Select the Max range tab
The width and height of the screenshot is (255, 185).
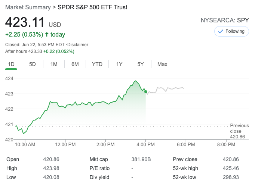162,64
